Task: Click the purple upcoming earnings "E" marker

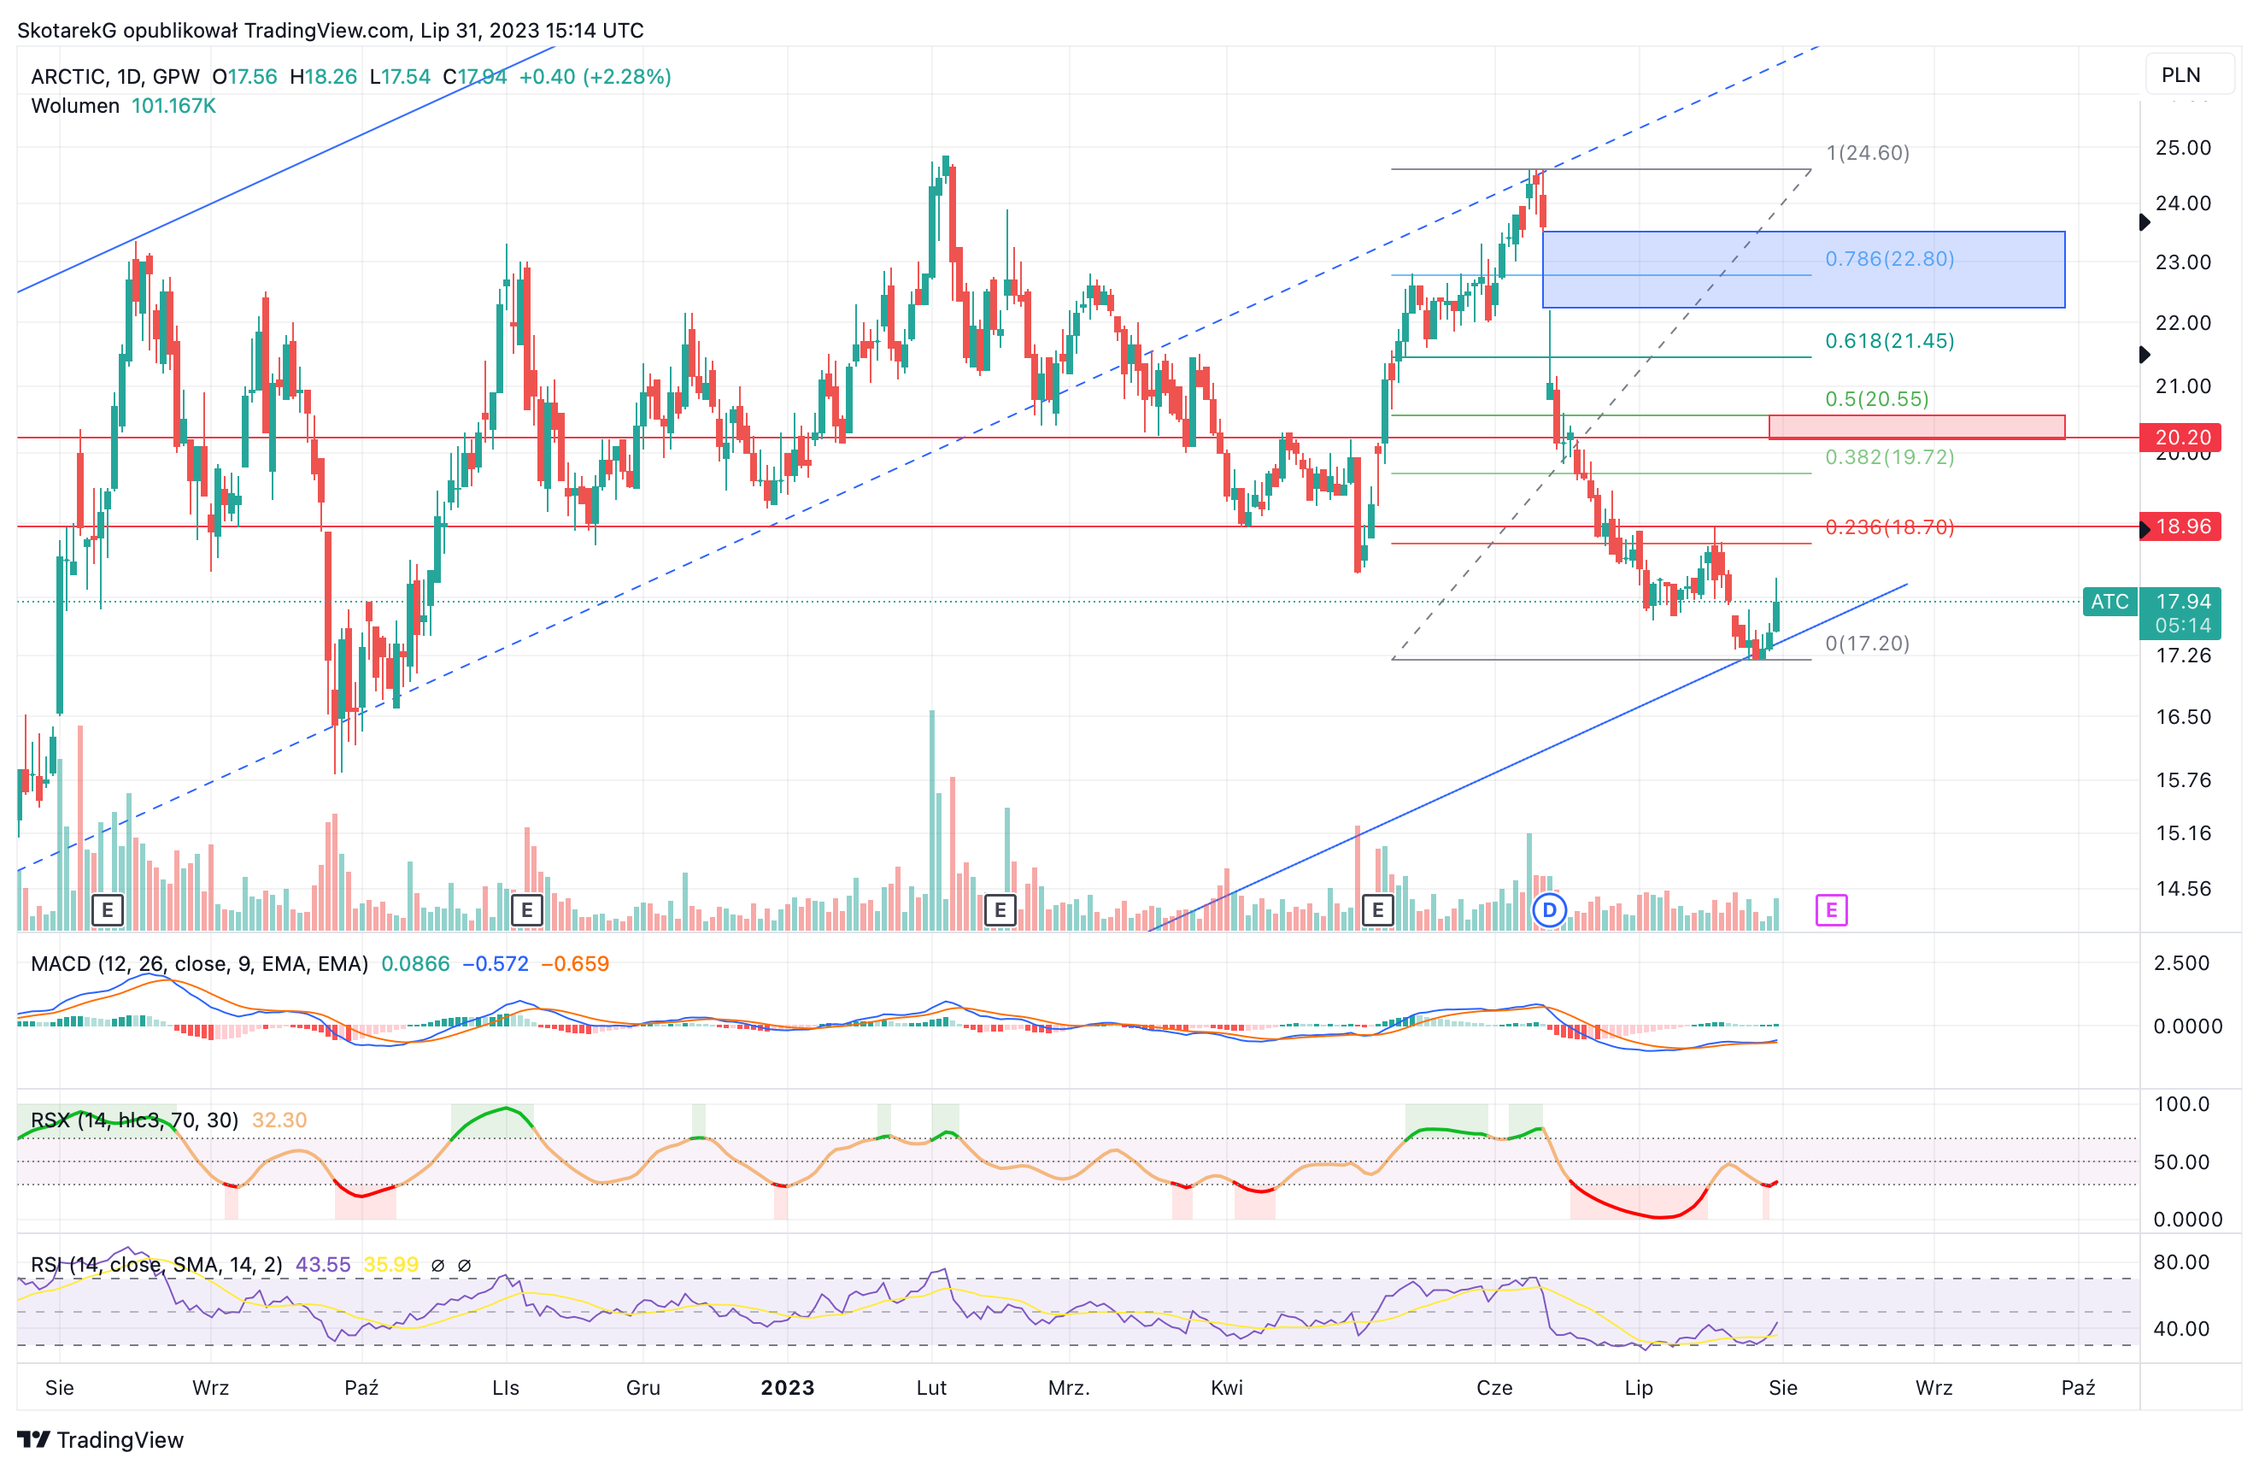Action: tap(1831, 911)
